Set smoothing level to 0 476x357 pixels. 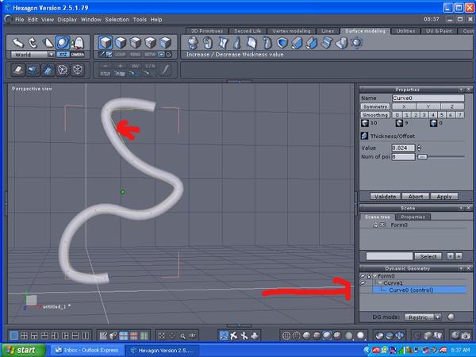pos(397,115)
